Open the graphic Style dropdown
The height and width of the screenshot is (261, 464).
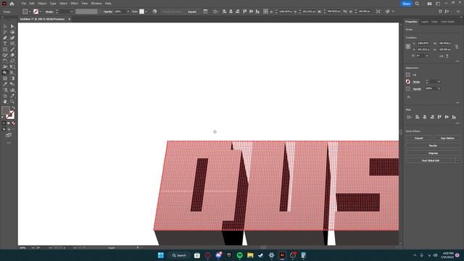tap(146, 12)
